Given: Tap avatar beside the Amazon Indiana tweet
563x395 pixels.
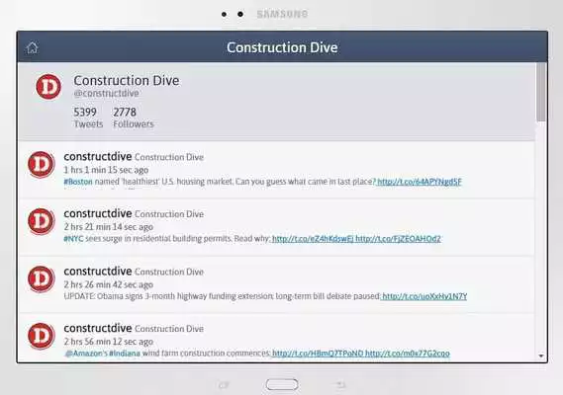Looking at the screenshot, I should click(42, 336).
